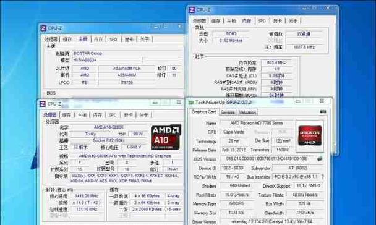Screen dimensions: 376x225
Task: Click the A55/A60M FCH chipset field
Action: (127, 68)
